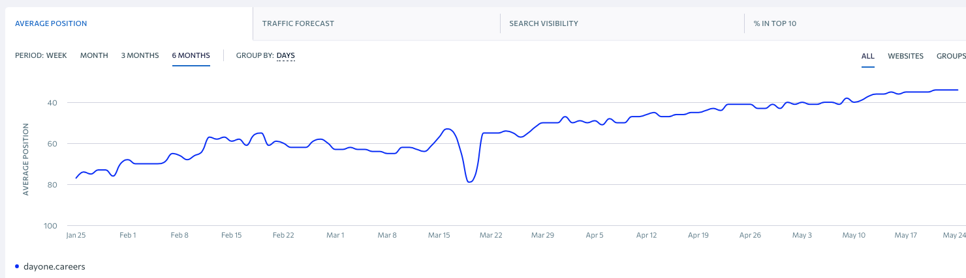Click the 100 value on the y-axis
966x278 pixels.
click(52, 226)
